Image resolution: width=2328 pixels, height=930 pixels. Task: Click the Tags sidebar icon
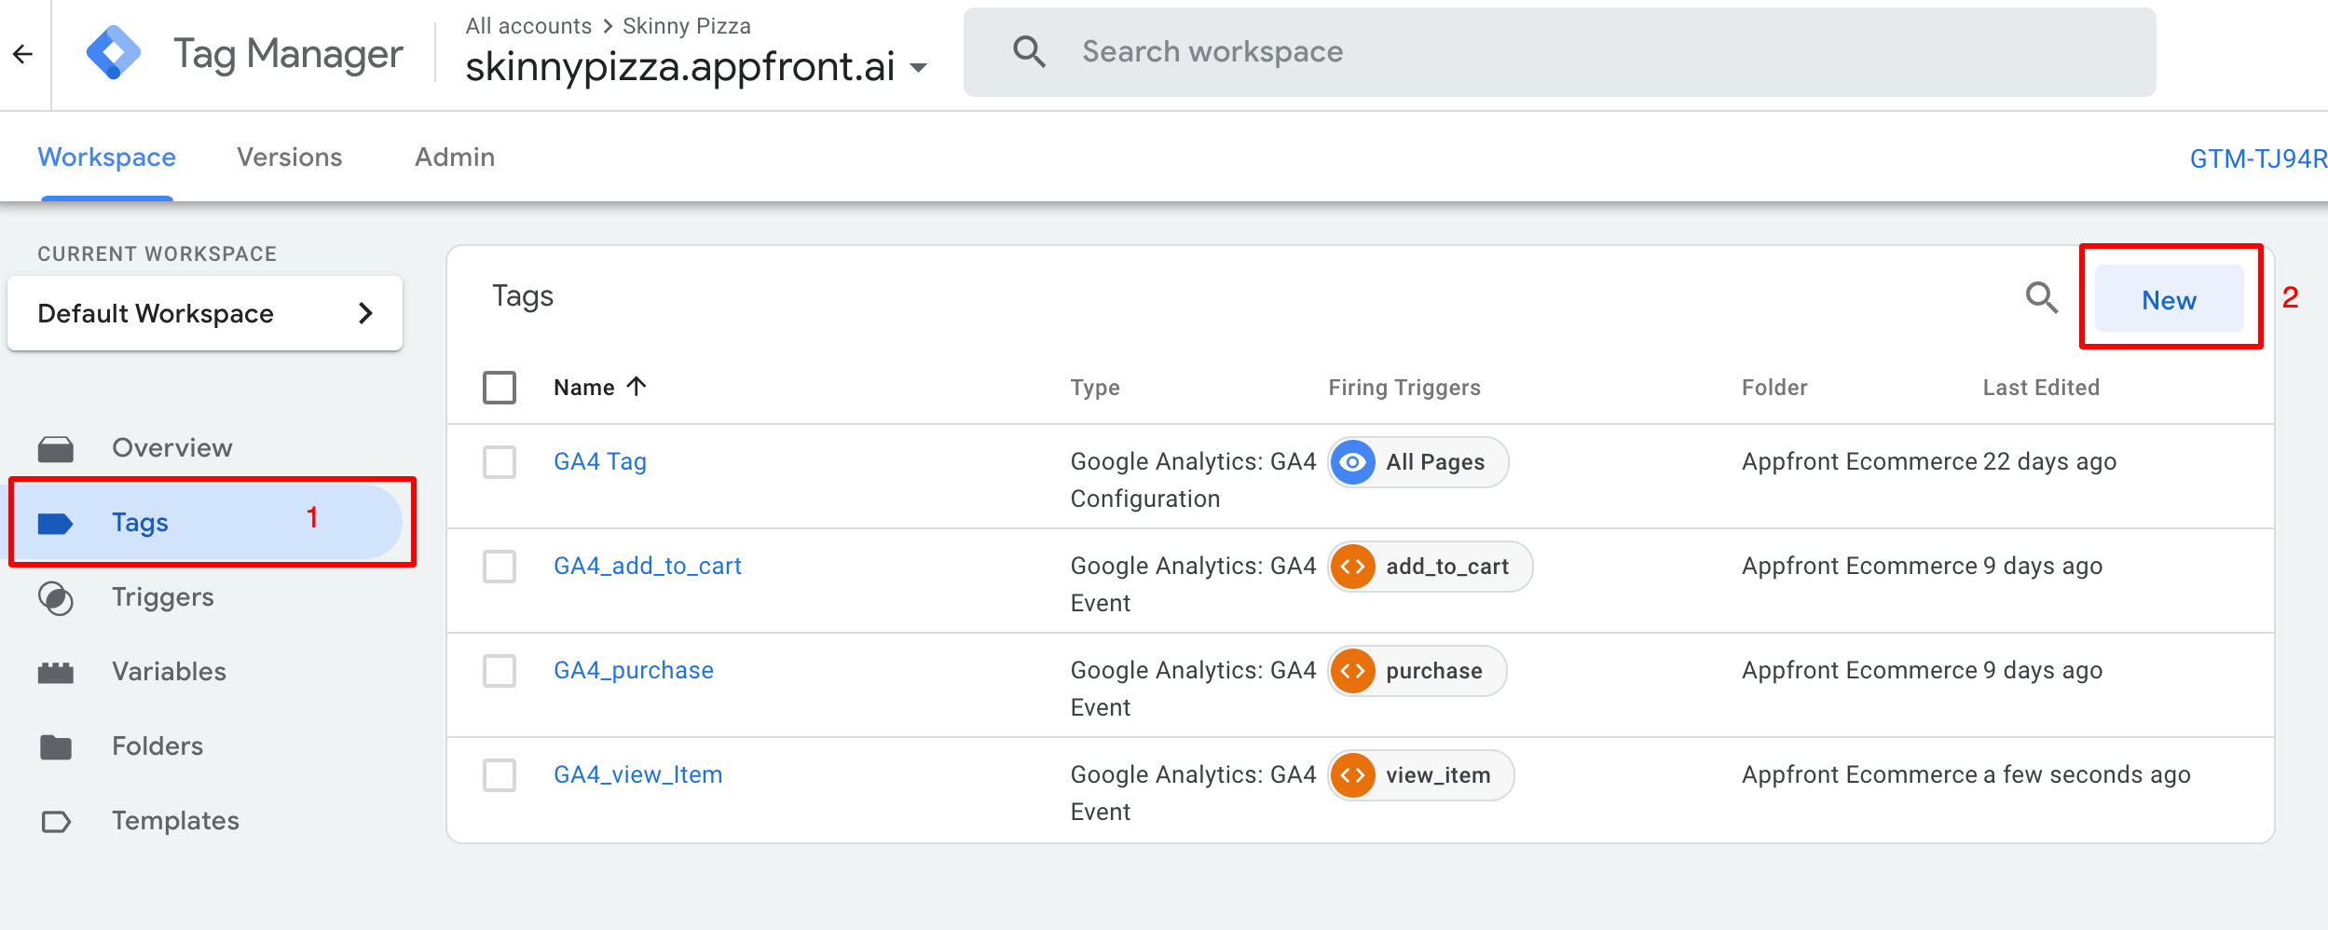56,523
